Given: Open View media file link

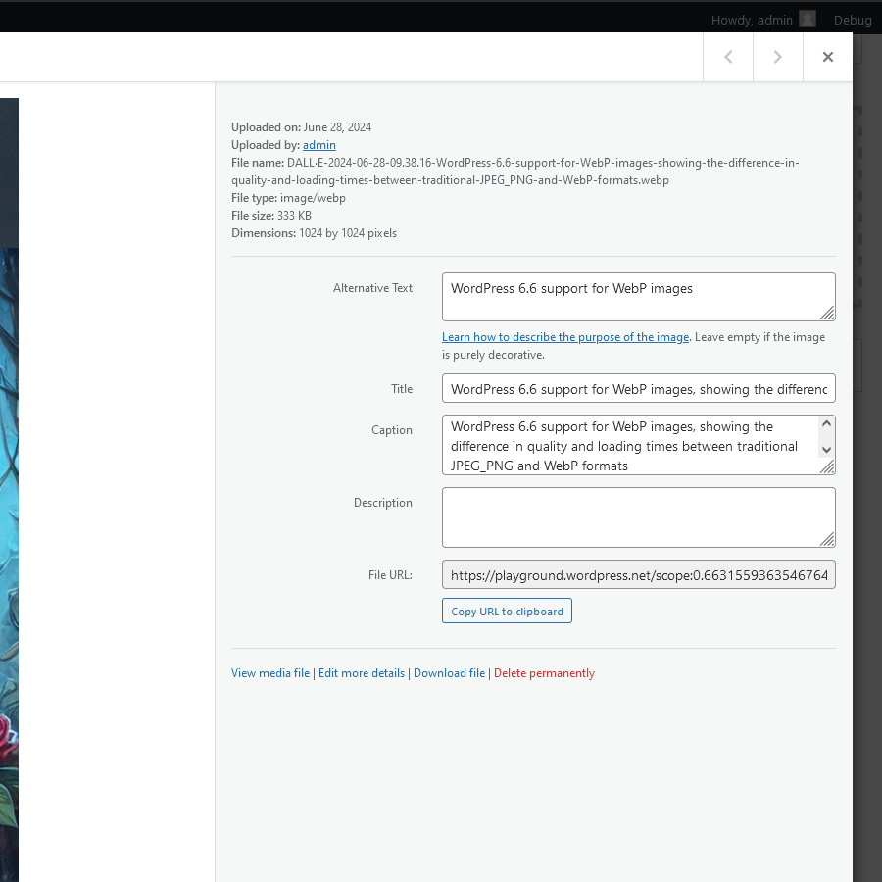Looking at the screenshot, I should [x=270, y=673].
